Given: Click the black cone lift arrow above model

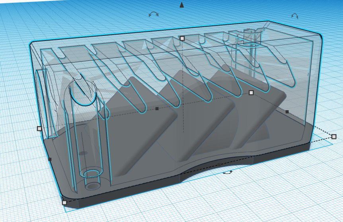Looking at the screenshot, I should pos(182,5).
